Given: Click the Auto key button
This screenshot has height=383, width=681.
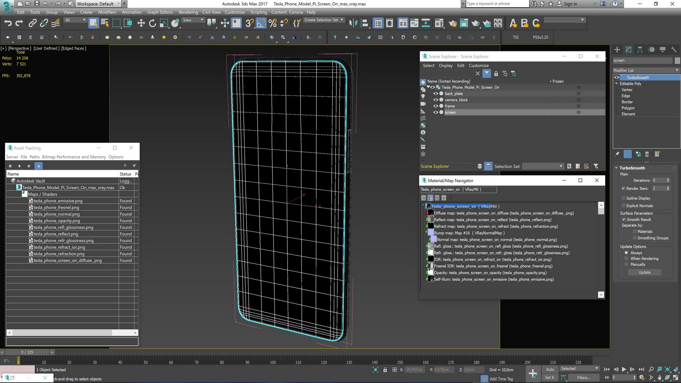Looking at the screenshot, I should pos(550,369).
